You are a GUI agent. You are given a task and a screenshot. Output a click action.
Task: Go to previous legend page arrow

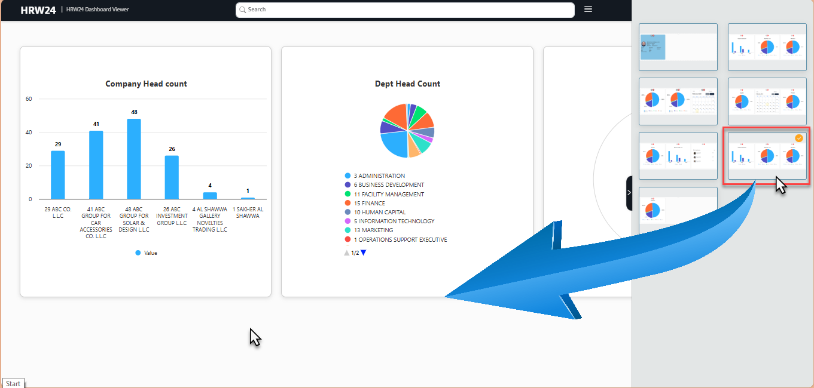[x=346, y=253]
